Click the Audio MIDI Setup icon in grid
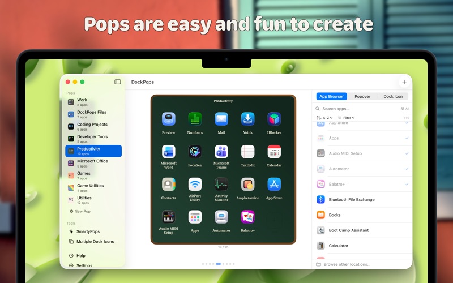The width and height of the screenshot is (453, 283). point(168,217)
